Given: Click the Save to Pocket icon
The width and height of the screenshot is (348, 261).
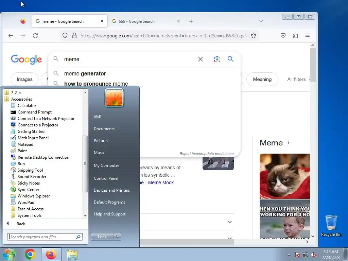Looking at the screenshot, I should 283,35.
